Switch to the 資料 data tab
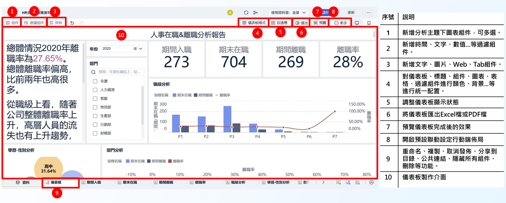 [23, 182]
